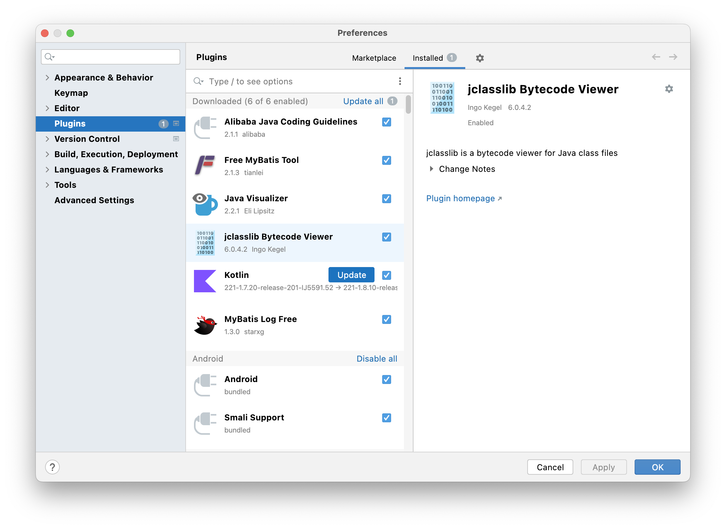Click the project-level icon beside Version Control
This screenshot has width=726, height=529.
pyautogui.click(x=176, y=139)
